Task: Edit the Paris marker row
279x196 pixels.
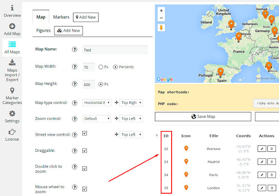Action: point(262,175)
